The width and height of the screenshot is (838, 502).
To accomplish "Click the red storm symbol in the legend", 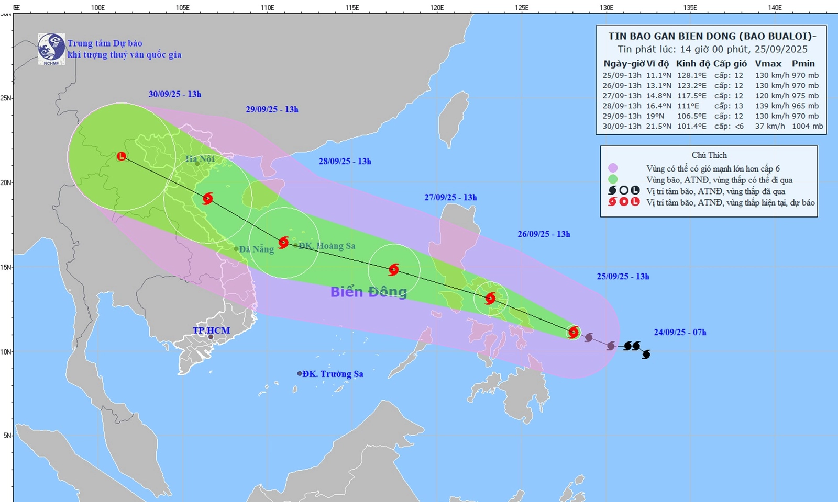I will click(612, 202).
